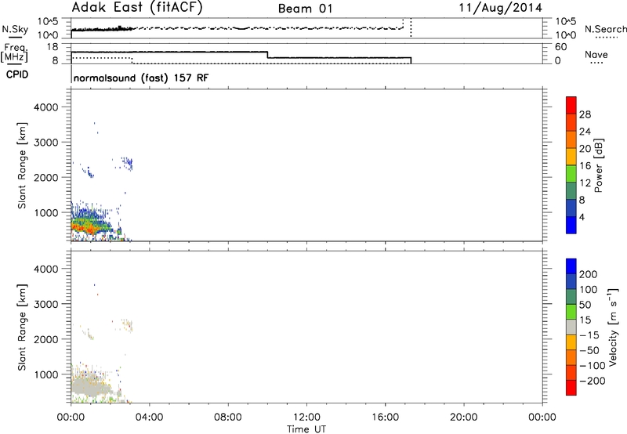Click the red bottom Velocity colorbar segment
The width and height of the screenshot is (627, 434).
pyautogui.click(x=571, y=388)
